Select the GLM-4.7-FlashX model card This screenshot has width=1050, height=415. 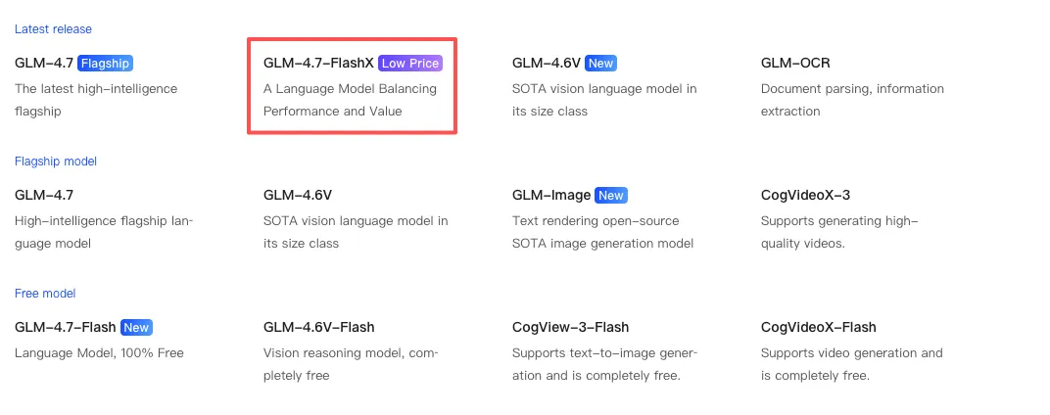[318, 64]
